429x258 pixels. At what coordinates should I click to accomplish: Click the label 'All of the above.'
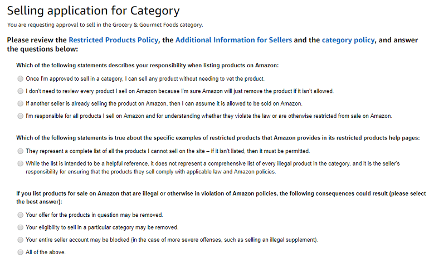pos(46,252)
